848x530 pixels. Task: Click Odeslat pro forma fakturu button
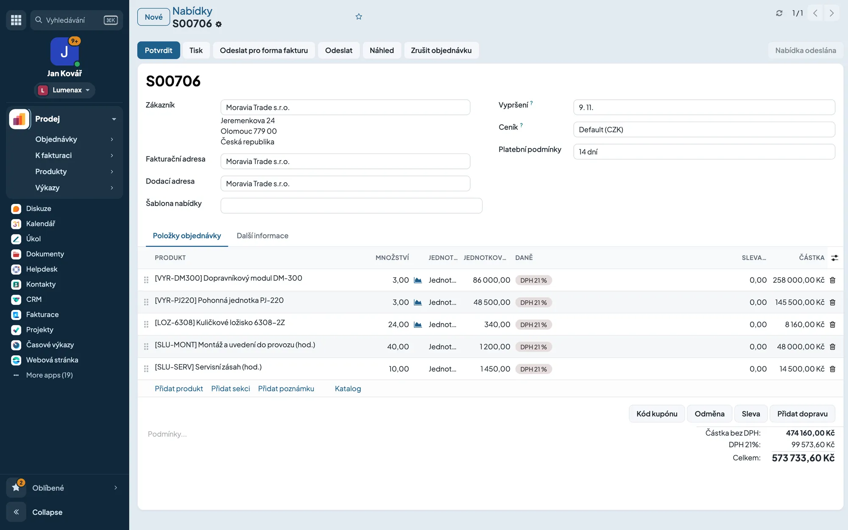pos(264,50)
